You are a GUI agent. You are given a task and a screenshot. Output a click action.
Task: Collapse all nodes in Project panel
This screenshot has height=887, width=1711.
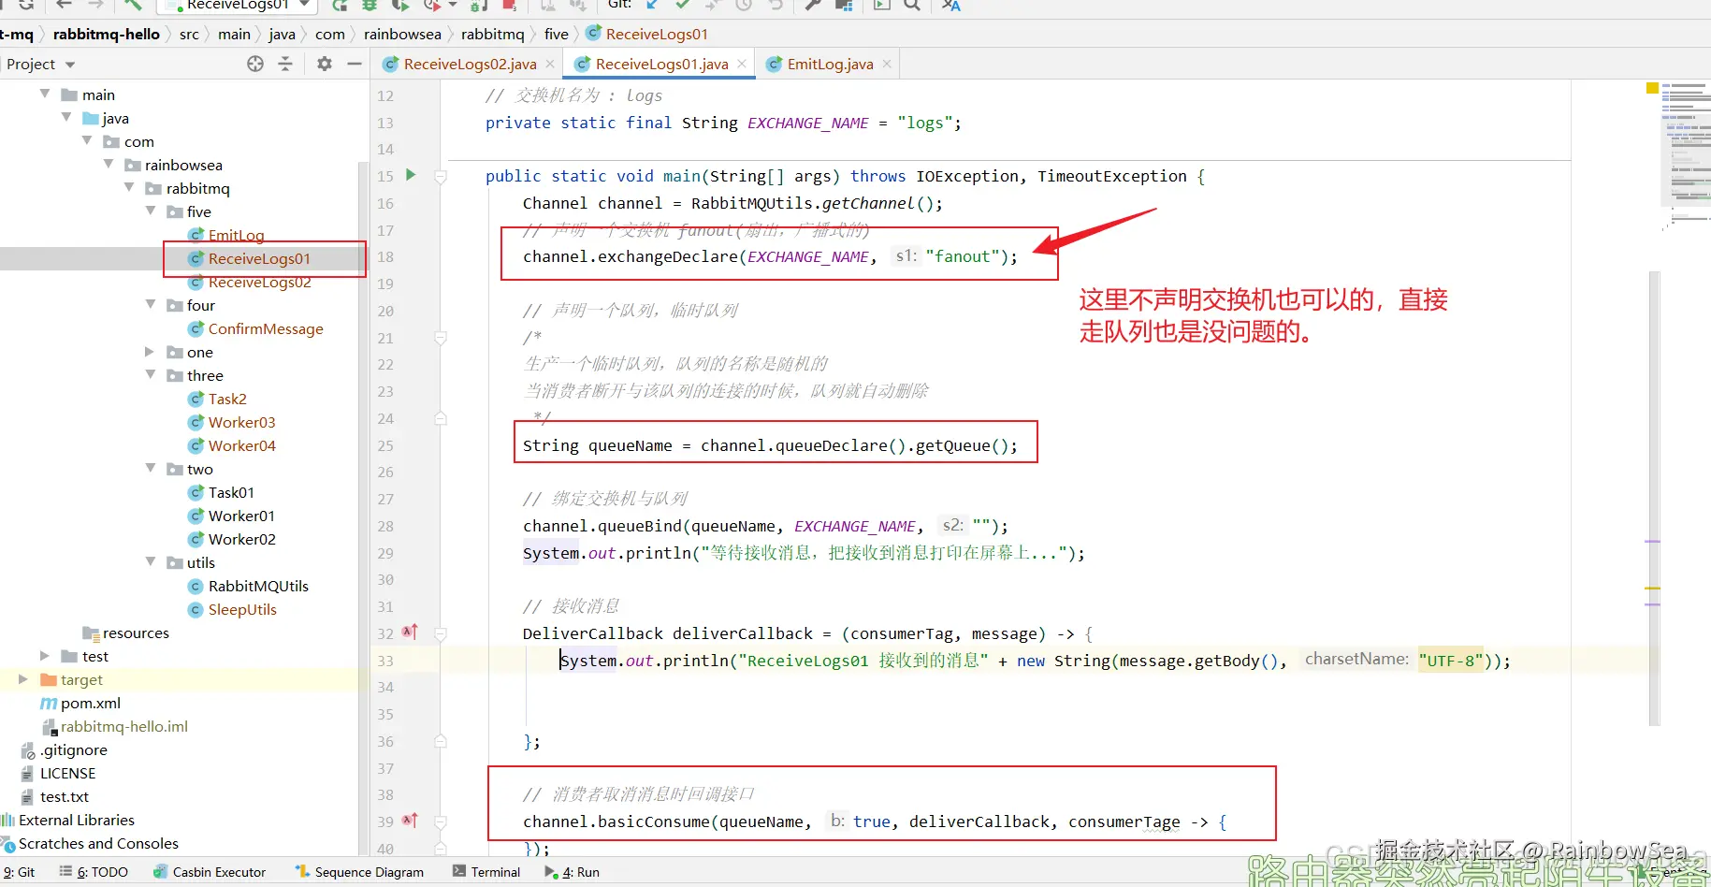point(285,64)
